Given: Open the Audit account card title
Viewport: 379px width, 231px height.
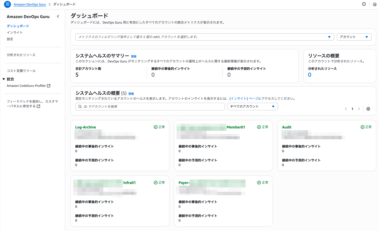Looking at the screenshot, I should [x=287, y=127].
